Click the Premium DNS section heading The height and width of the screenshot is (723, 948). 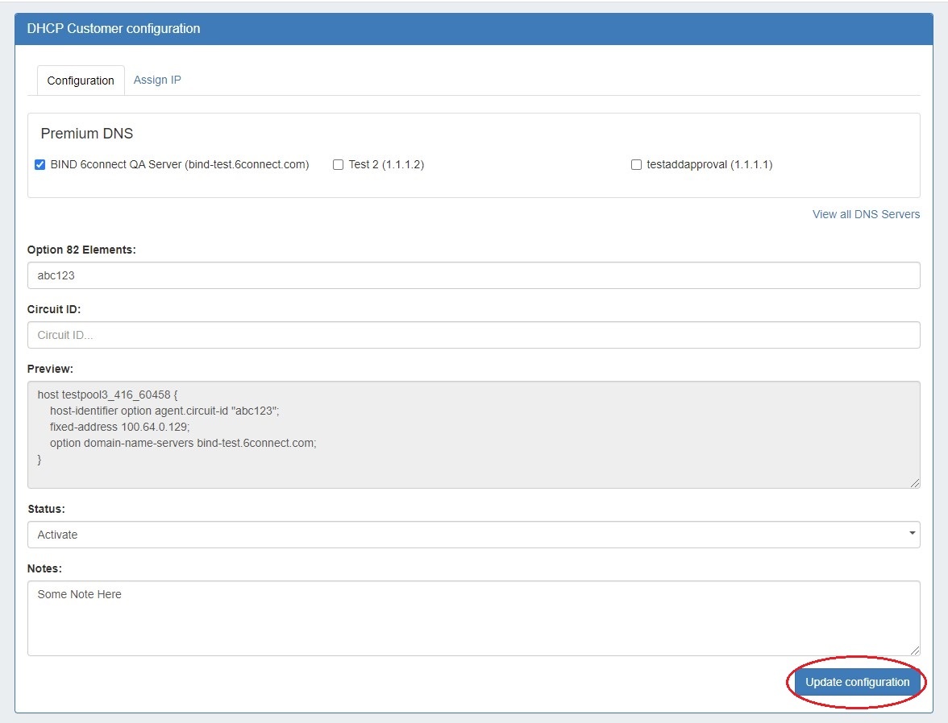point(87,134)
